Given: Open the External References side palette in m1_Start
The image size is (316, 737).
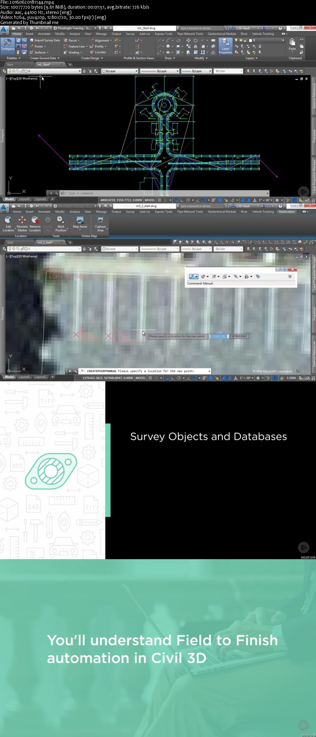Looking at the screenshot, I should point(314,95).
